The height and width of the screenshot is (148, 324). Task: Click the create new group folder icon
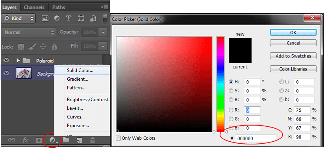pos(66,140)
